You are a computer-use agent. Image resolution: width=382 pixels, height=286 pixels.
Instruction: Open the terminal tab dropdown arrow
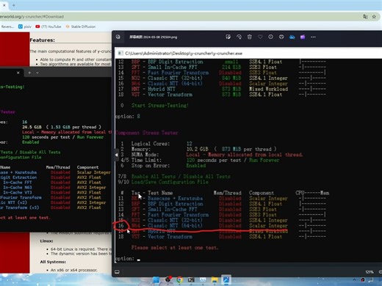coord(37,73)
